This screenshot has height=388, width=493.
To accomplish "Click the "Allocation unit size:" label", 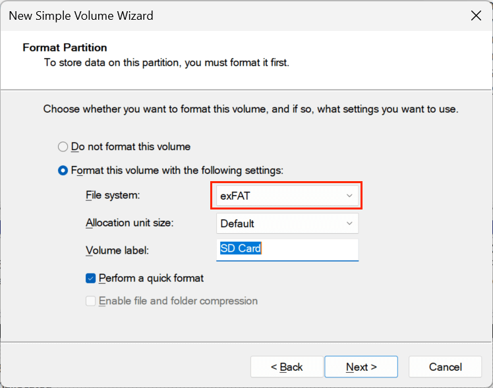I will coord(129,223).
